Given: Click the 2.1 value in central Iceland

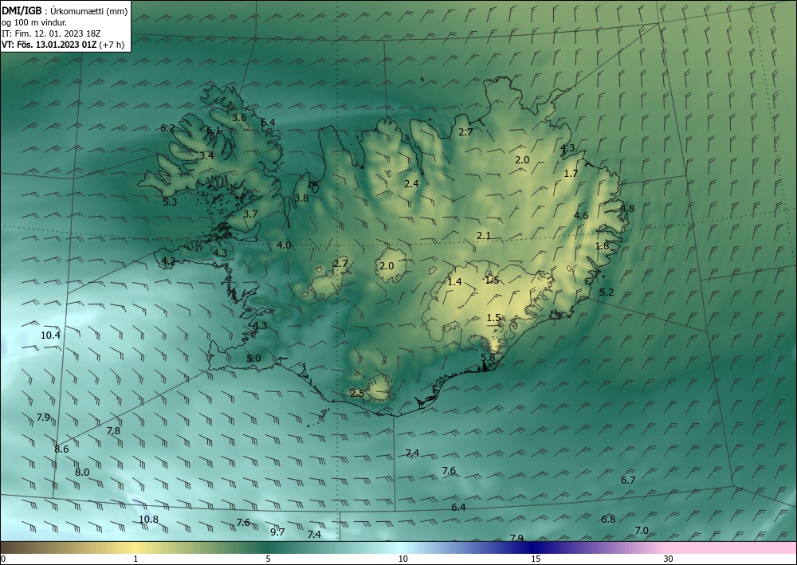Looking at the screenshot, I should (484, 235).
